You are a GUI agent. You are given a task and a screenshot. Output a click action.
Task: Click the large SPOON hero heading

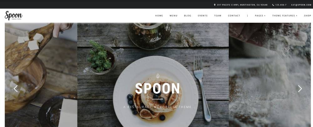click(x=157, y=88)
